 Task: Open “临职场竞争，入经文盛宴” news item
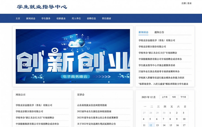click(163, 84)
